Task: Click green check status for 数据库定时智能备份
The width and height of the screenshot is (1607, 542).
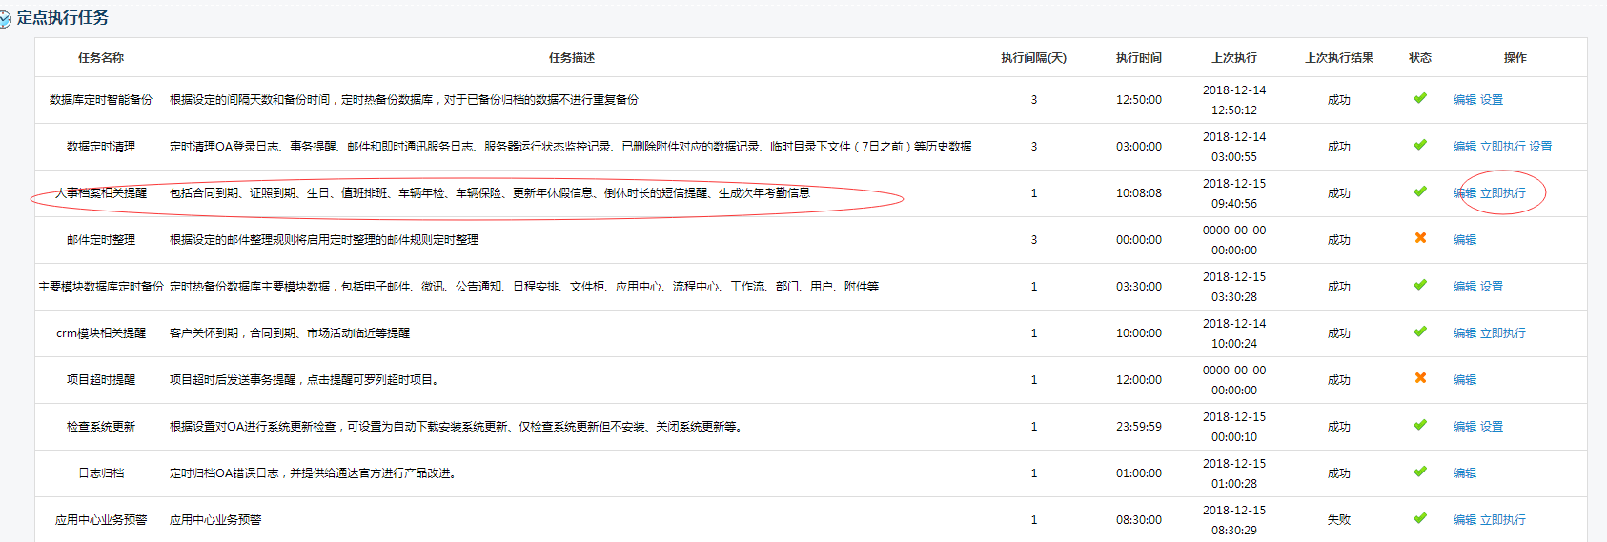Action: tap(1420, 98)
